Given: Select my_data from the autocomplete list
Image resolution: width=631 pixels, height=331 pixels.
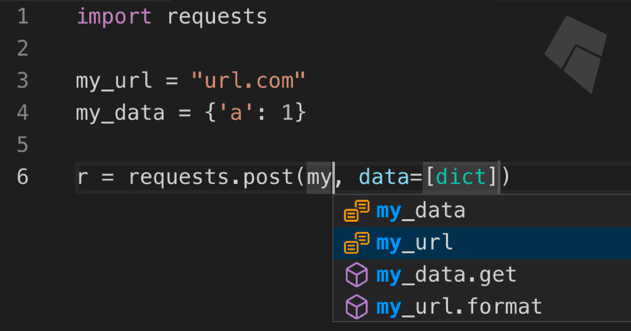Looking at the screenshot, I should tap(421, 211).
